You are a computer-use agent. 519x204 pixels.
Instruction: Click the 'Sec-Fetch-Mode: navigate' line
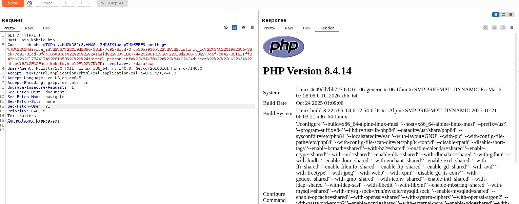click(36, 97)
